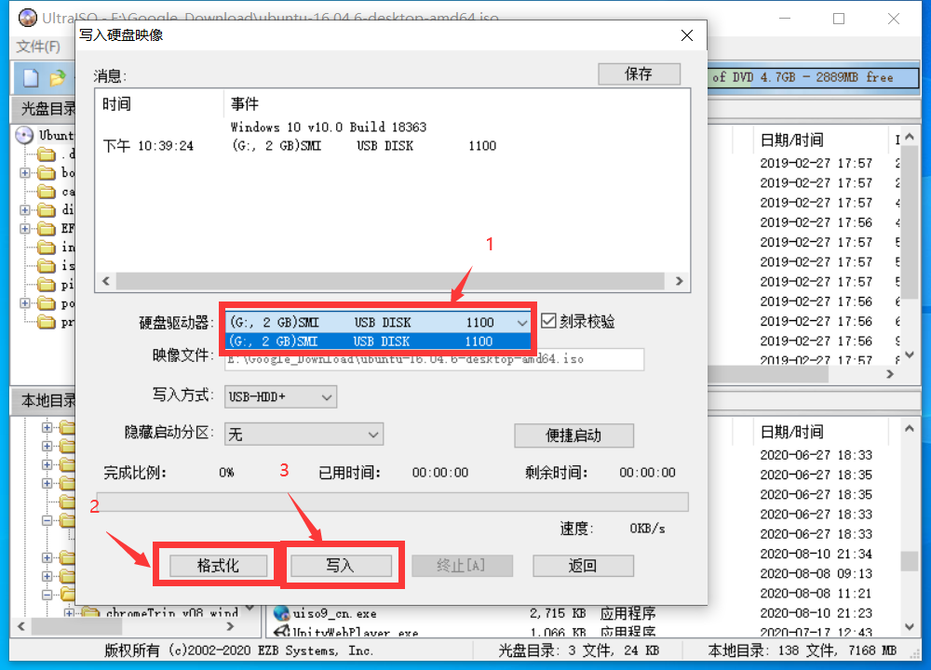Click the write progress bar
The height and width of the screenshot is (670, 931).
point(393,502)
